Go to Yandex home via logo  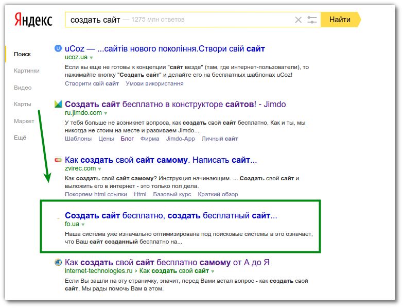click(33, 20)
